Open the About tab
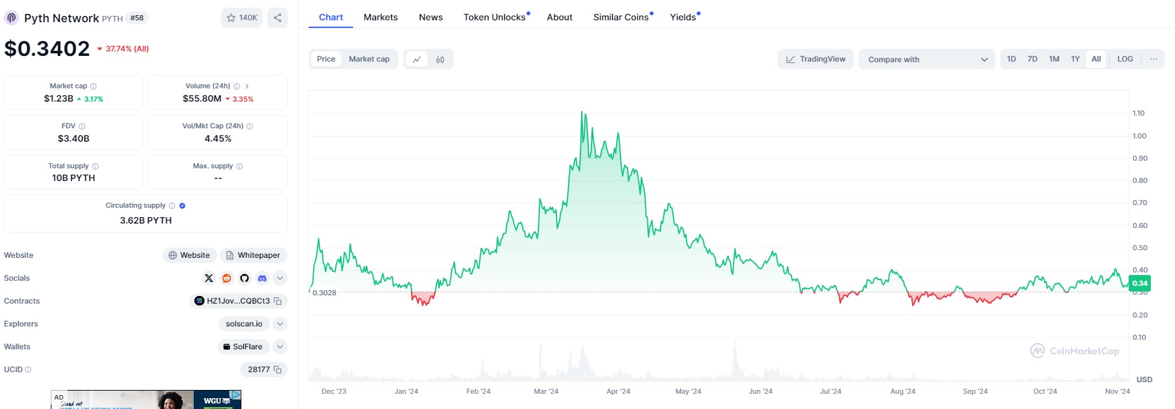This screenshot has width=1175, height=409. [x=560, y=17]
